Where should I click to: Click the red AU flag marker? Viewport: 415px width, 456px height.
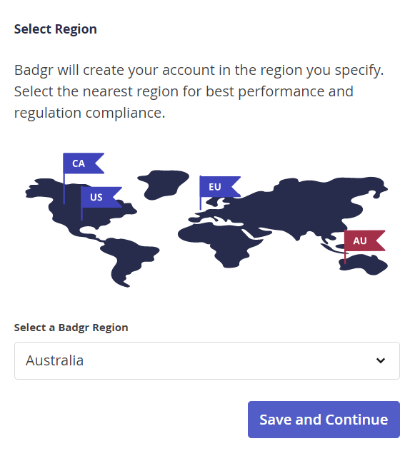click(x=364, y=240)
